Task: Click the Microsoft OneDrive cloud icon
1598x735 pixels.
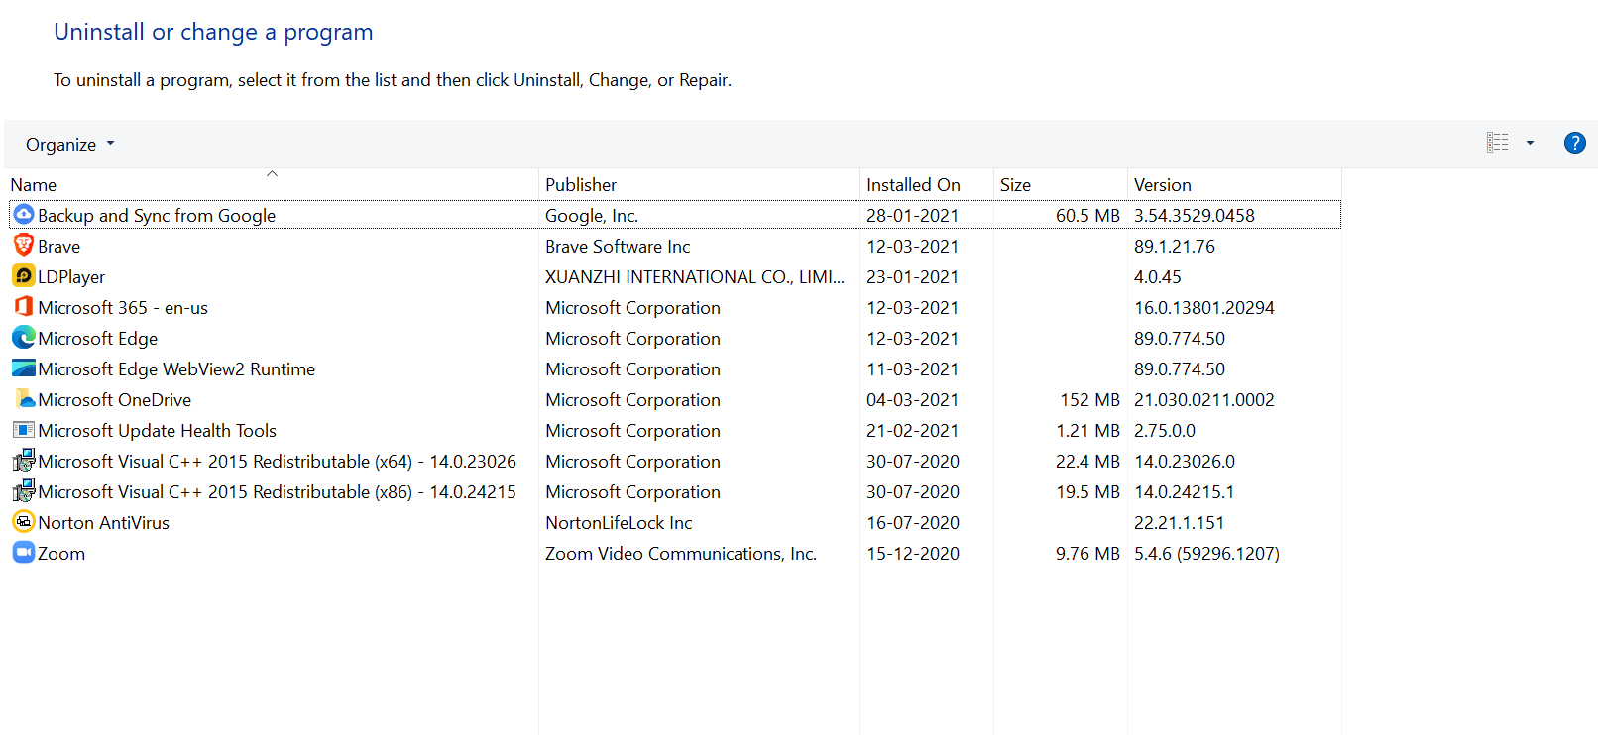Action: [x=24, y=399]
